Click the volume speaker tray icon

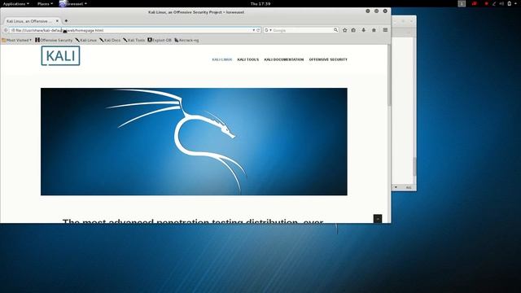(501, 3)
